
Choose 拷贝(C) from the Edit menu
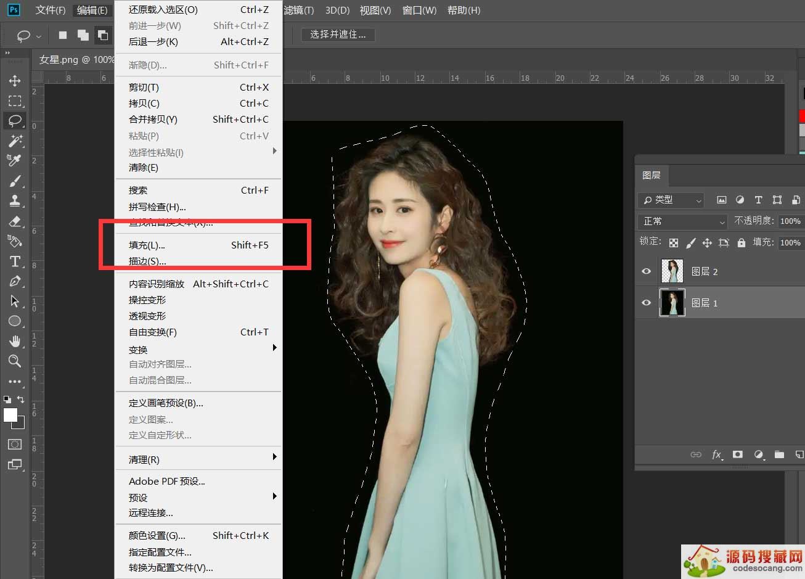[x=198, y=103]
